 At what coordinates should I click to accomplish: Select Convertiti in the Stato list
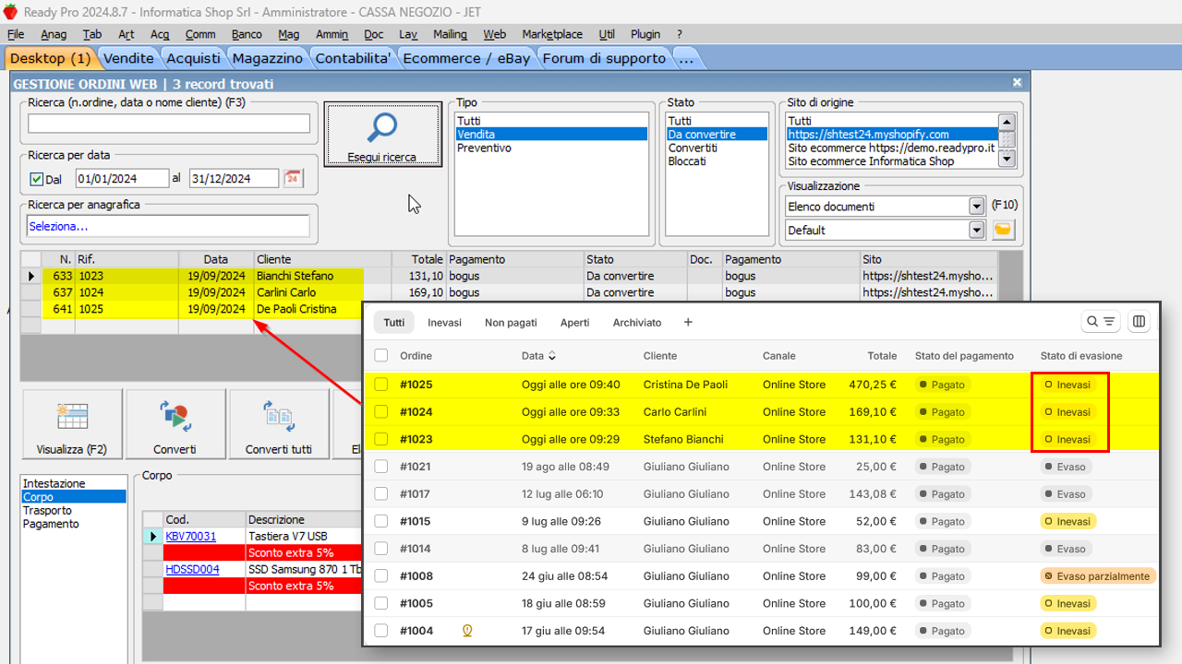tap(717, 148)
